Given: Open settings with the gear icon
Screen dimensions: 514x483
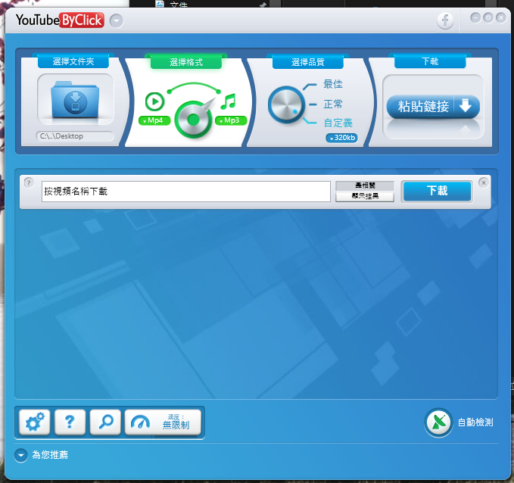Looking at the screenshot, I should tap(35, 422).
